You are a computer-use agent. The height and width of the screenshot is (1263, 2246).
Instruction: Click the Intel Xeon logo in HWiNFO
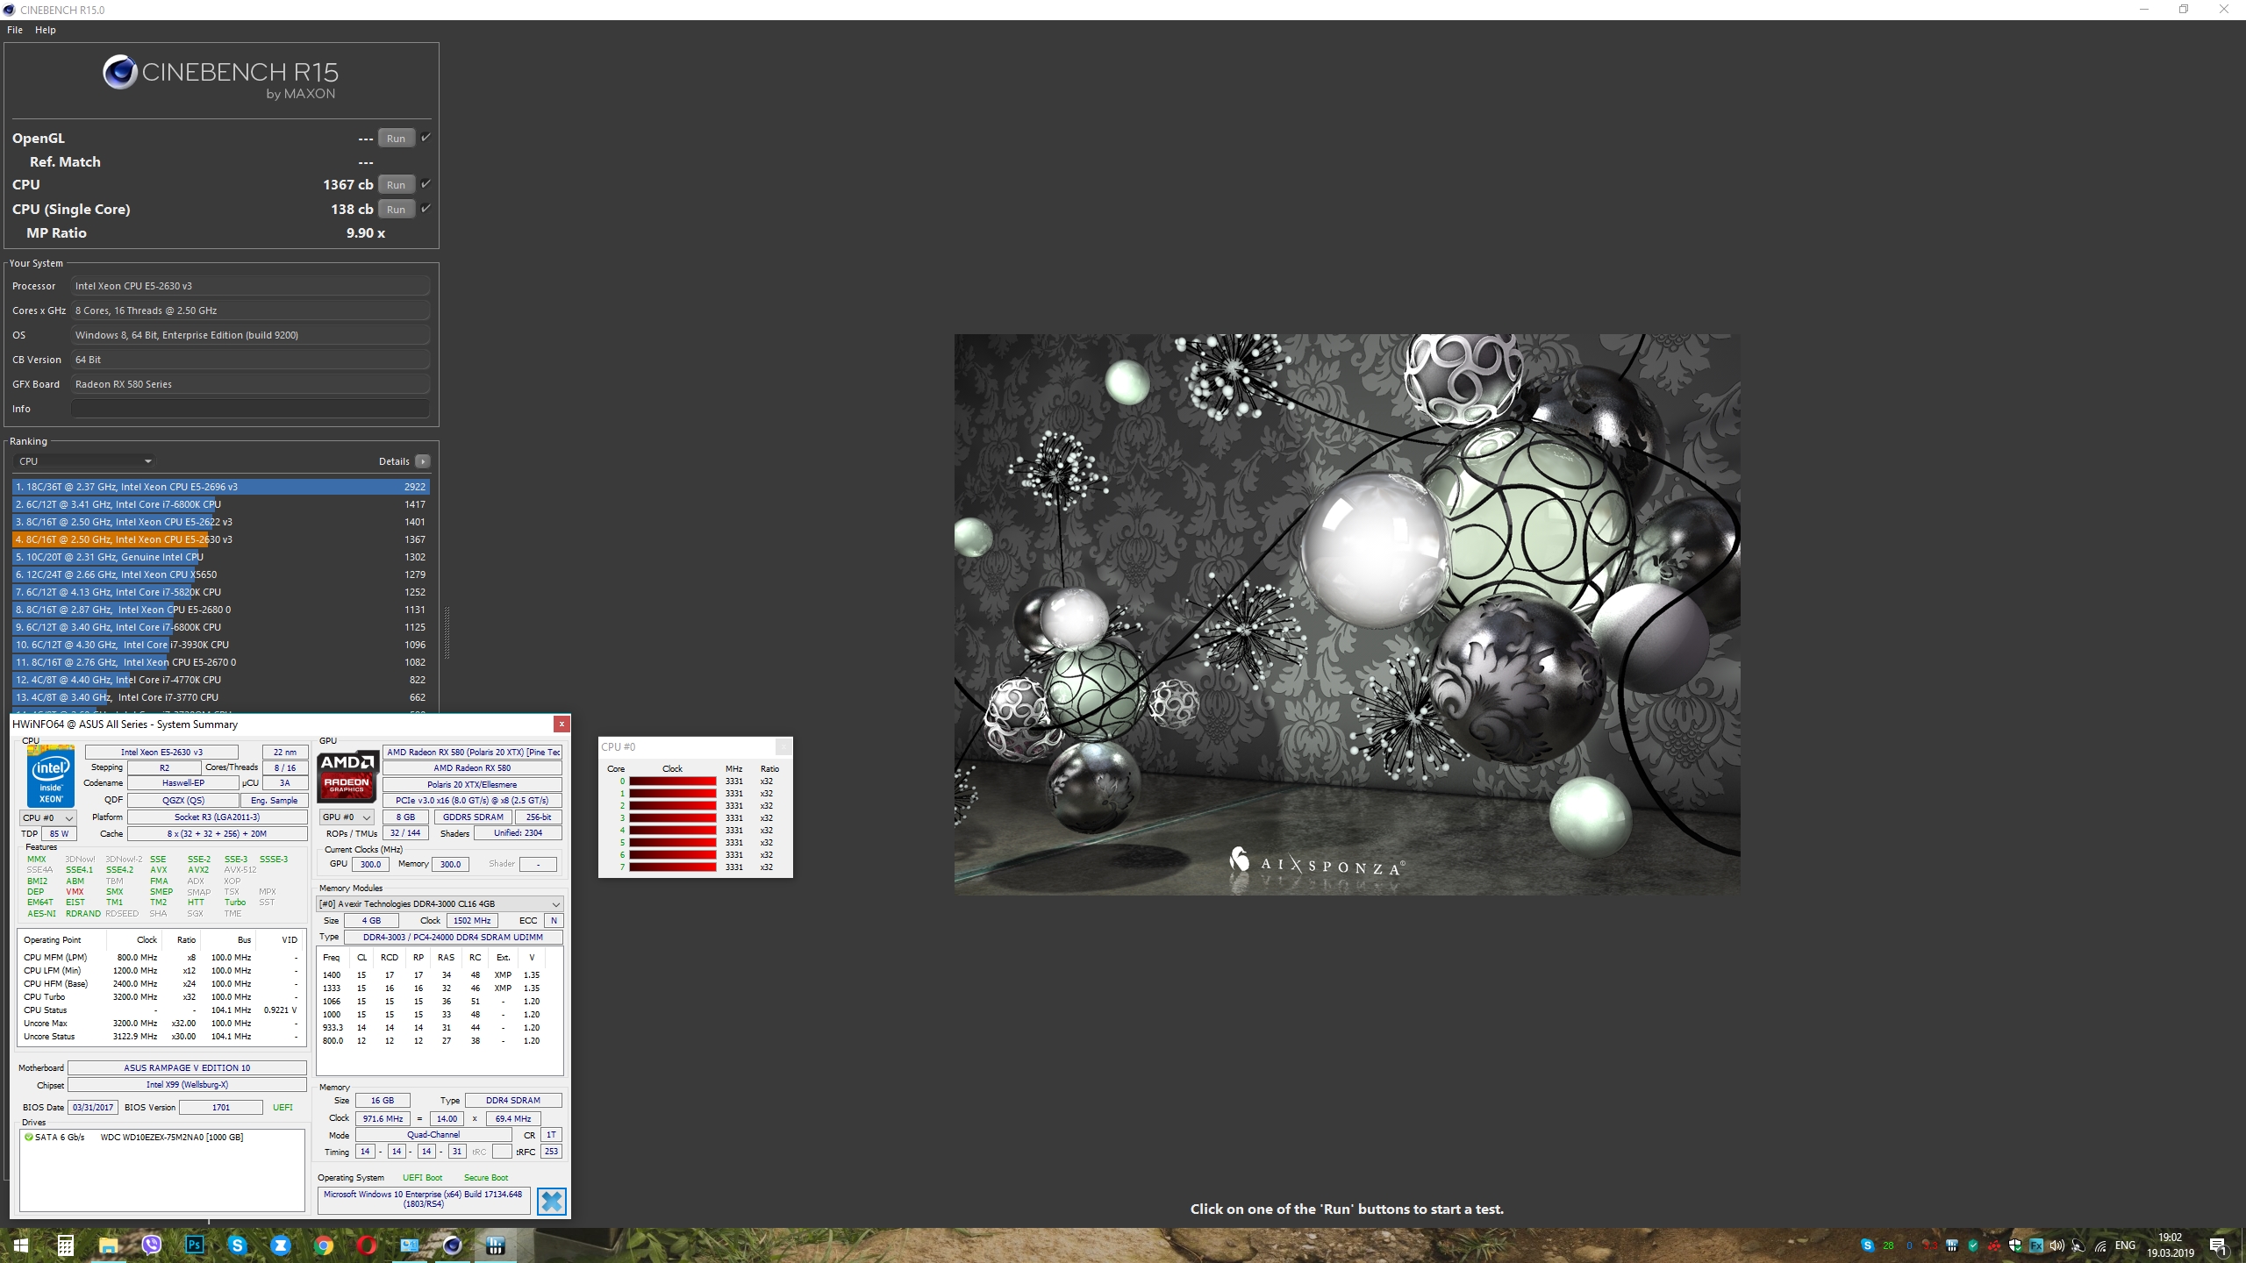(x=51, y=776)
